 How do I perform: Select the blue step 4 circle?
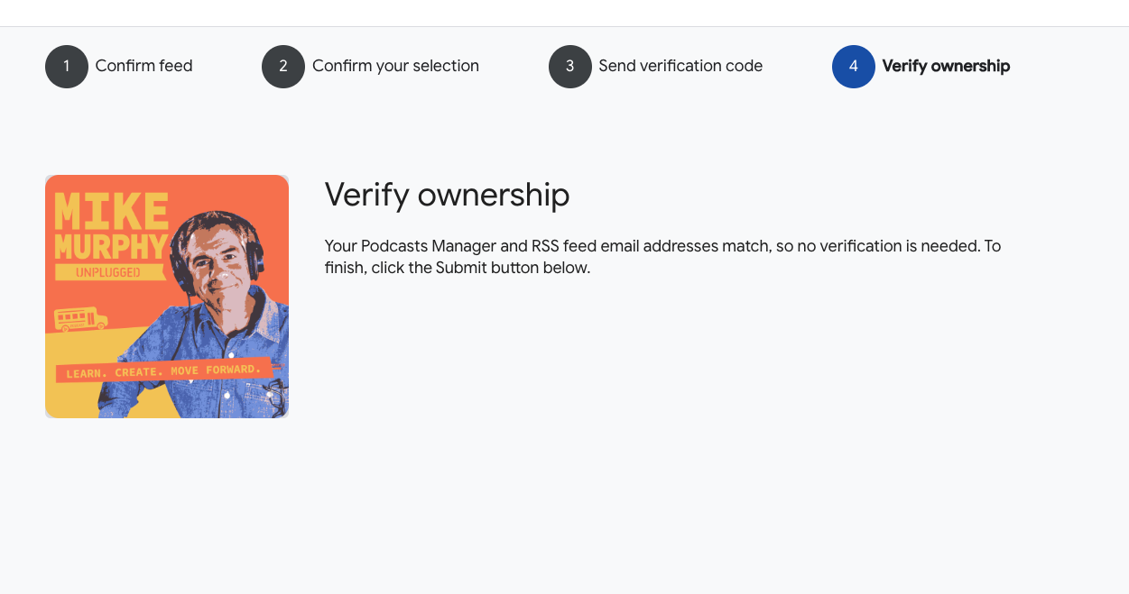854,67
